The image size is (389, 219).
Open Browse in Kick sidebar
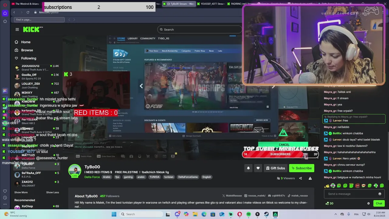pos(27,50)
